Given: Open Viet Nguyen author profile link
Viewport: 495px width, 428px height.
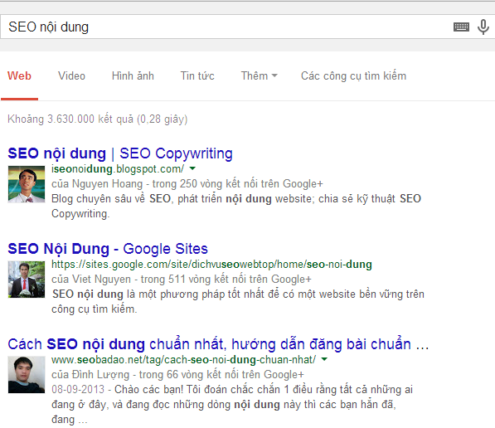Looking at the screenshot, I should pos(101,280).
